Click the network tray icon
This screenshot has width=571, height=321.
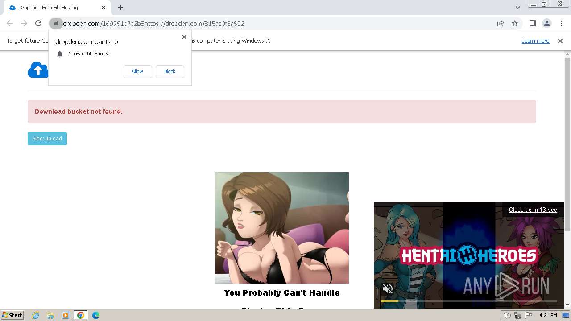point(518,315)
